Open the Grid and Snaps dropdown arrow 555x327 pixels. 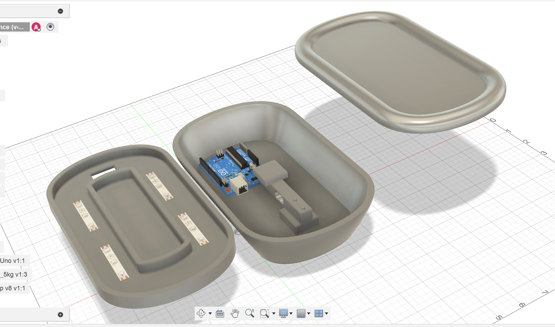[x=309, y=314]
